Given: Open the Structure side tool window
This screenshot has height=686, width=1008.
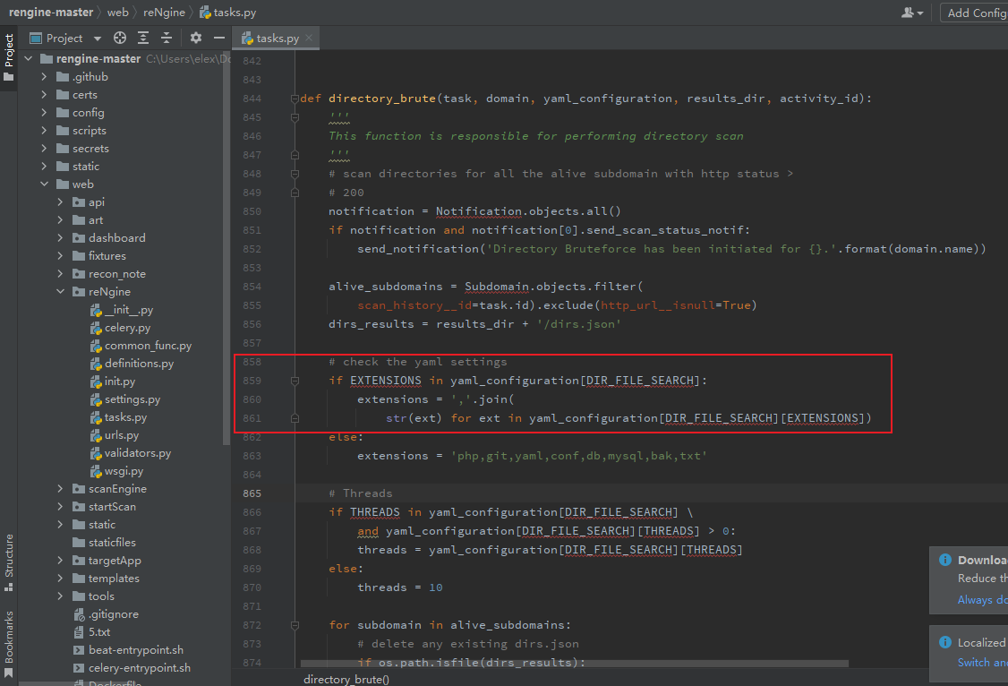Looking at the screenshot, I should 8,562.
